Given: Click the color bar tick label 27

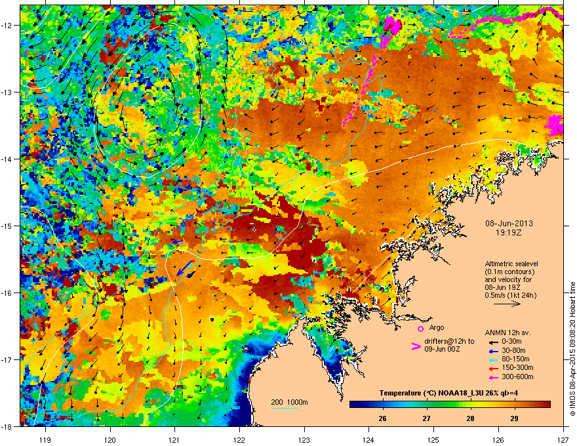Looking at the screenshot, I should pos(426,418).
